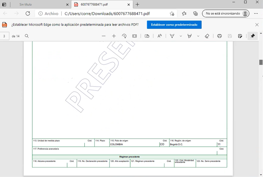Select the eraser tool
Viewport: 263px width, 177px height.
click(207, 36)
